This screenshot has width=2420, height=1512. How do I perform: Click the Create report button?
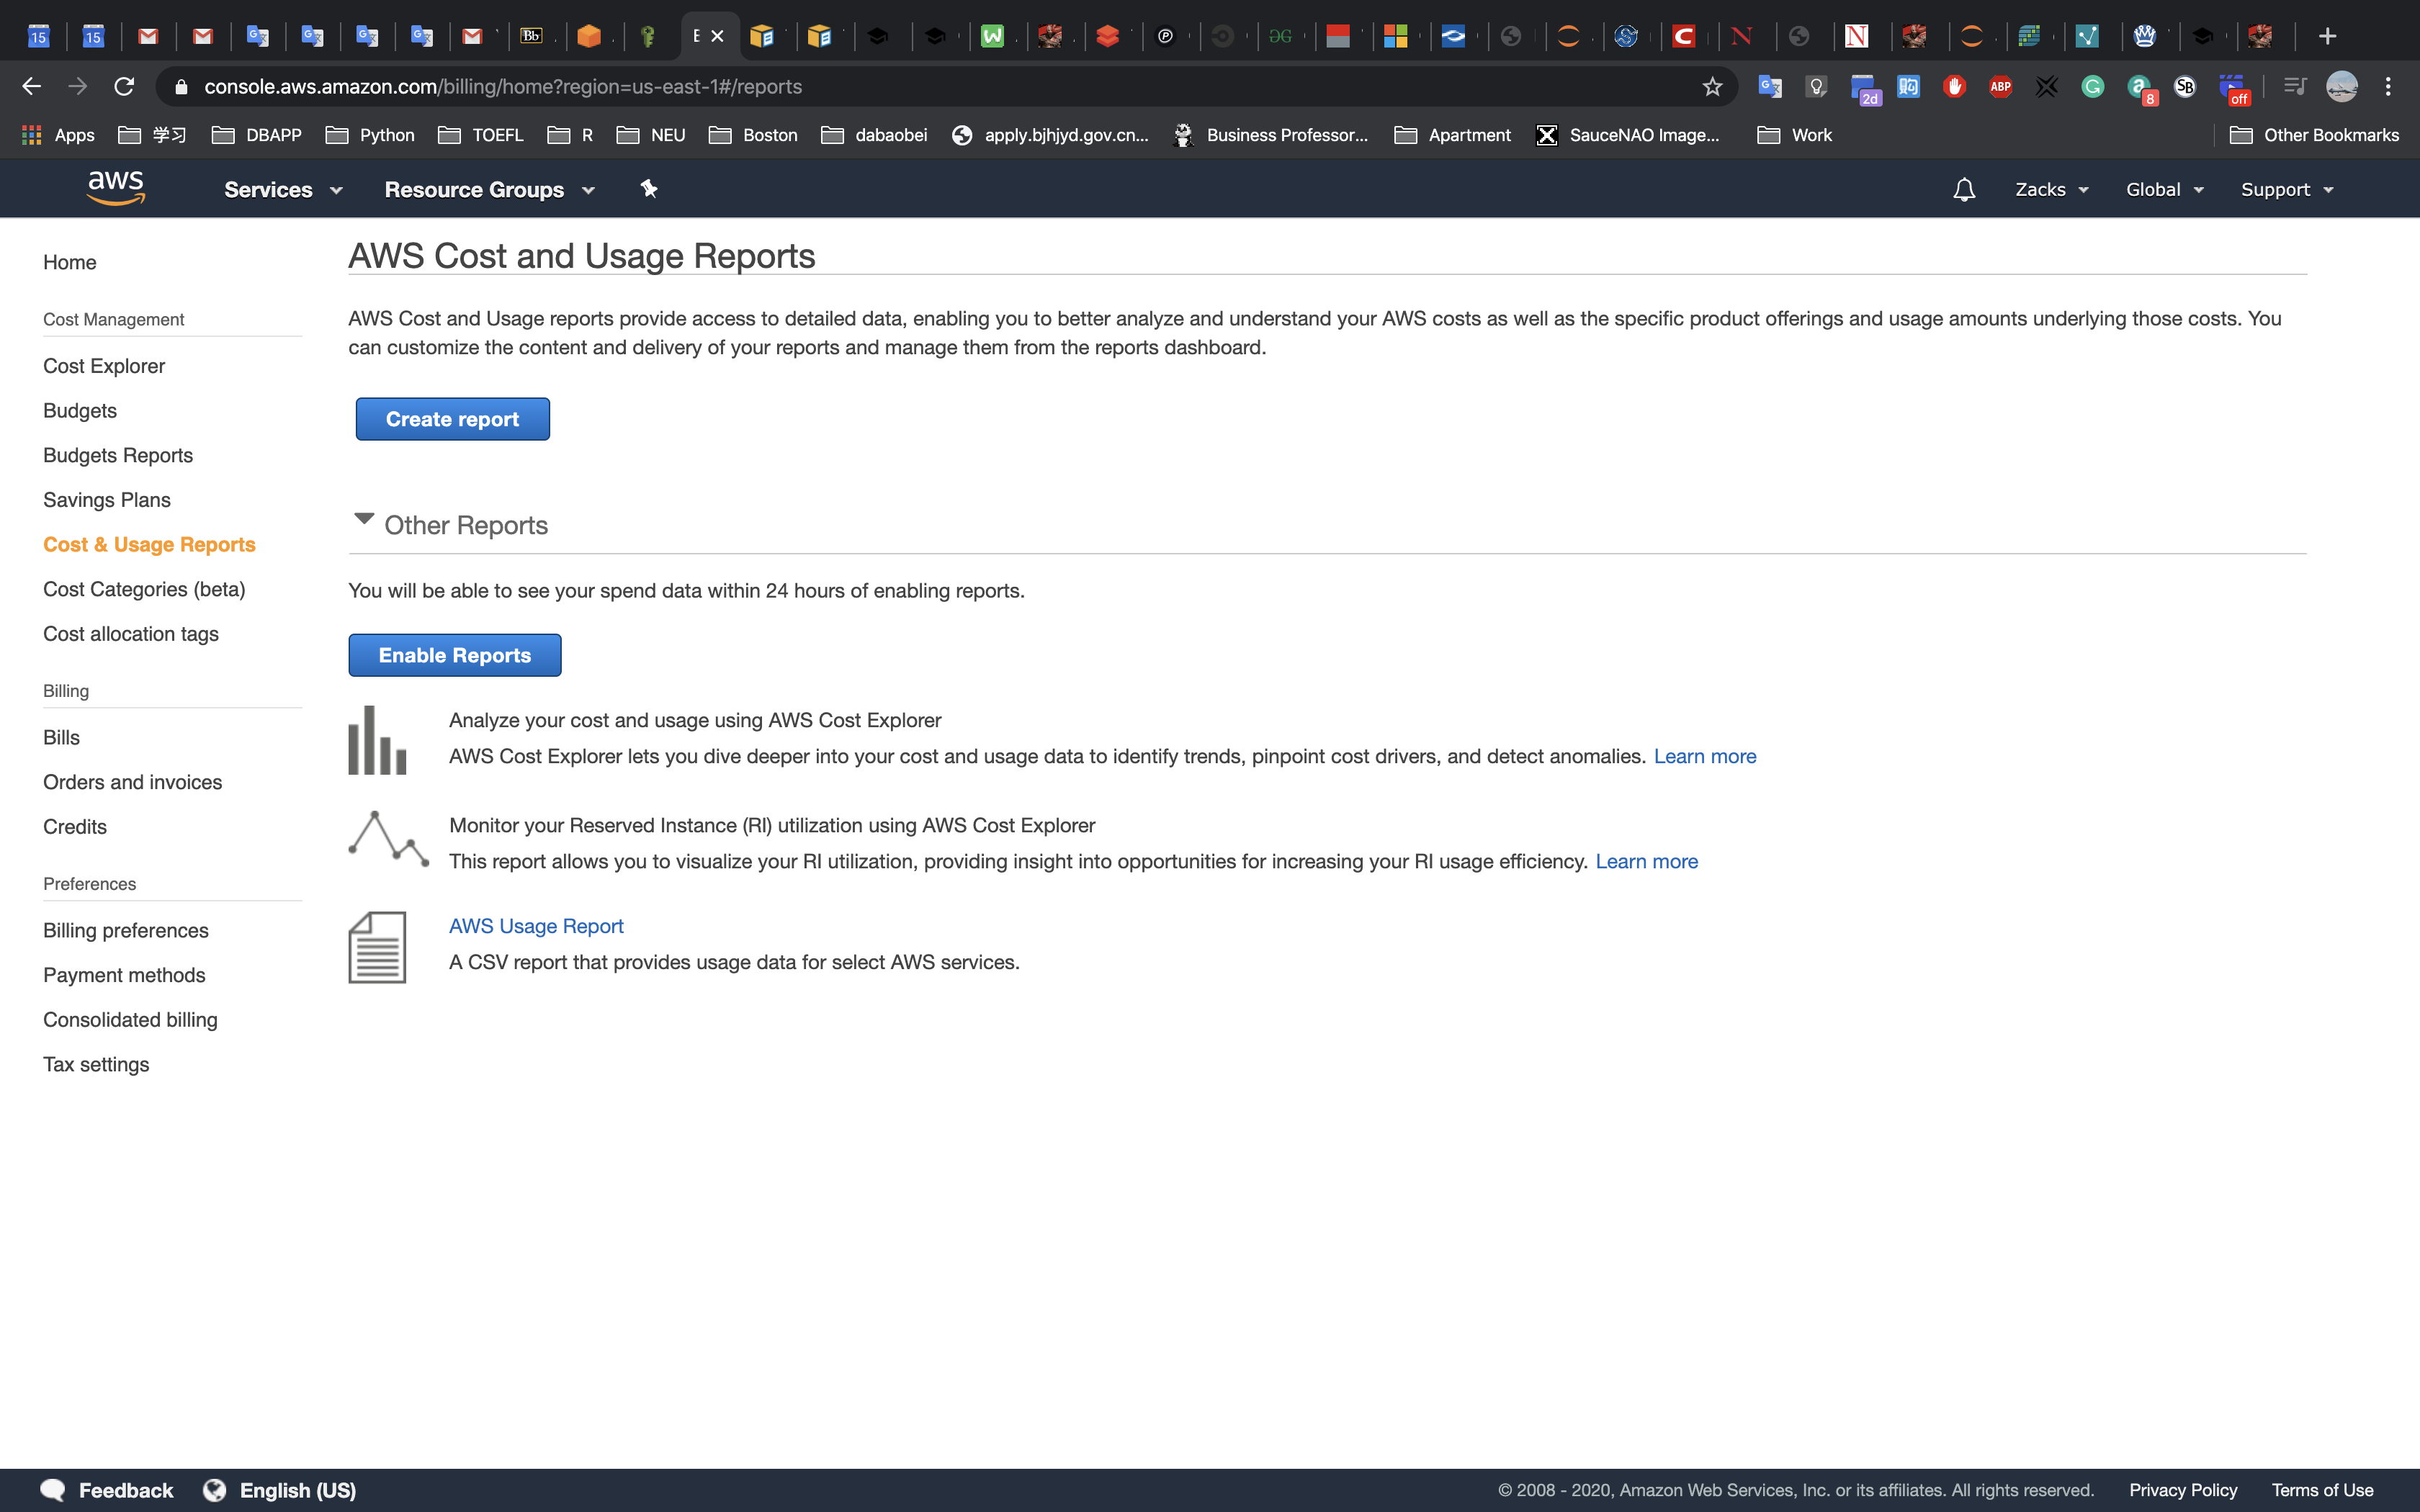[452, 419]
